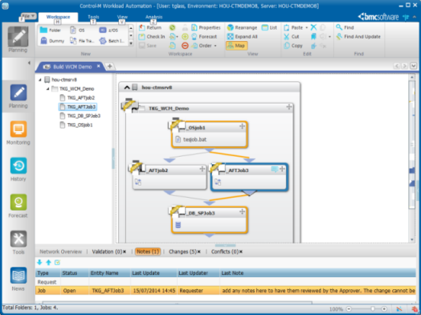421x315 pixels.
Task: Open the Monitoring sidebar icon
Action: click(18, 129)
